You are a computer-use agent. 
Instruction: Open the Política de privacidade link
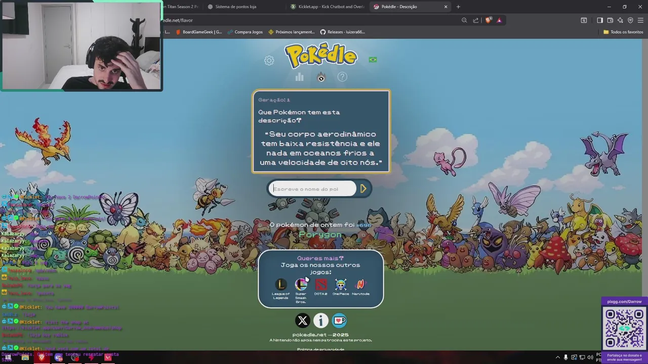[x=321, y=349]
